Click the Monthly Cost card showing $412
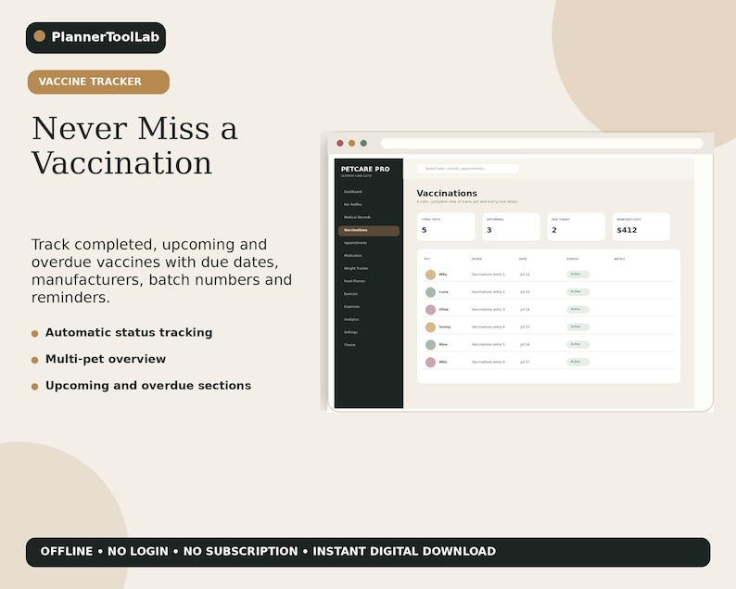This screenshot has height=589, width=736. [641, 226]
